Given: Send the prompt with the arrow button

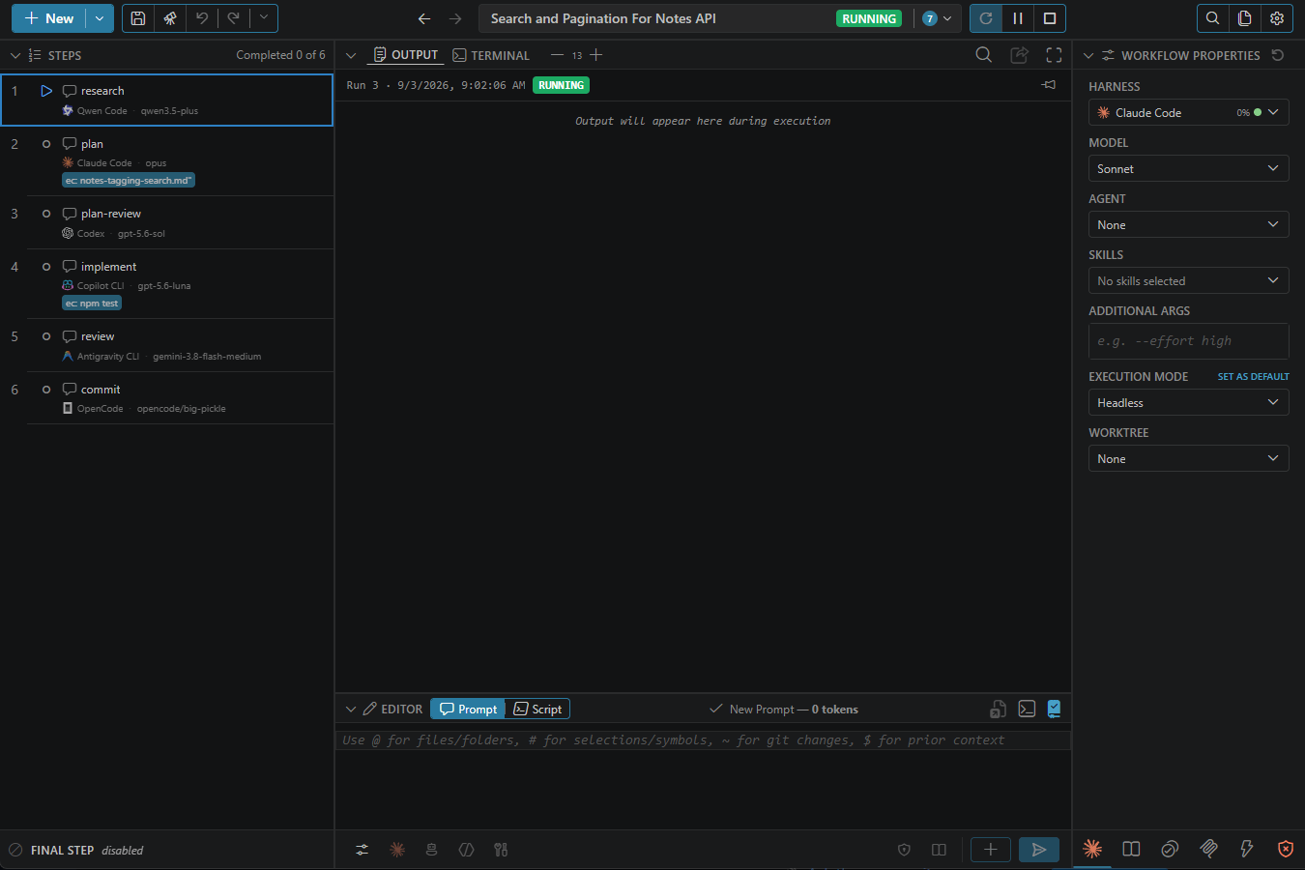Looking at the screenshot, I should coord(1039,850).
